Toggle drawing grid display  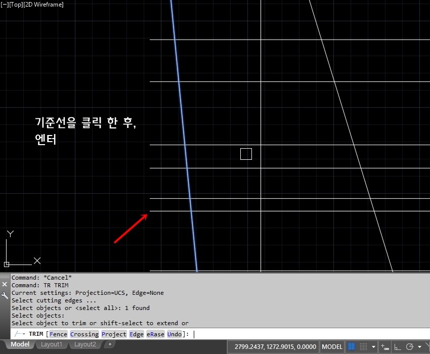click(x=352, y=347)
